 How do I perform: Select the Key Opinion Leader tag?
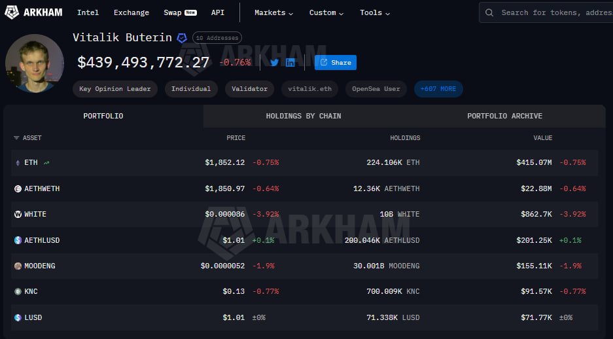click(115, 89)
